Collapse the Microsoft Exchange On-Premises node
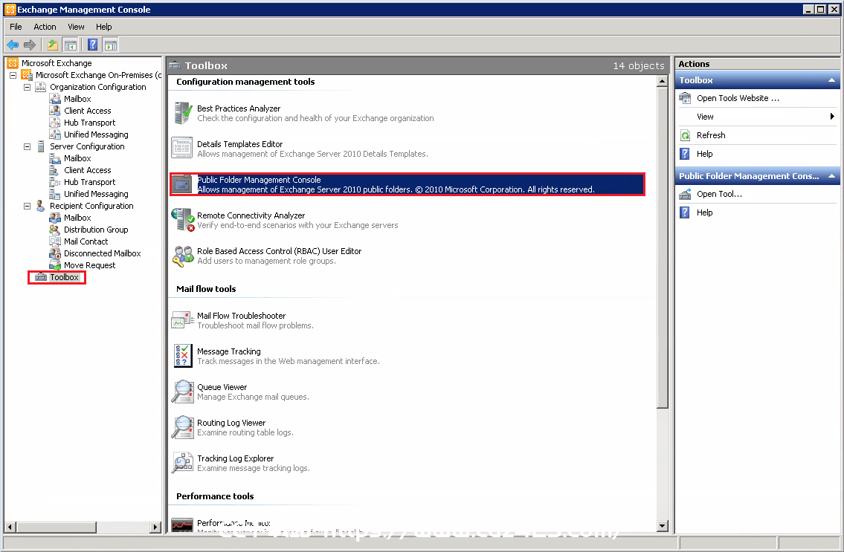Image resolution: width=844 pixels, height=552 pixels. tap(13, 75)
